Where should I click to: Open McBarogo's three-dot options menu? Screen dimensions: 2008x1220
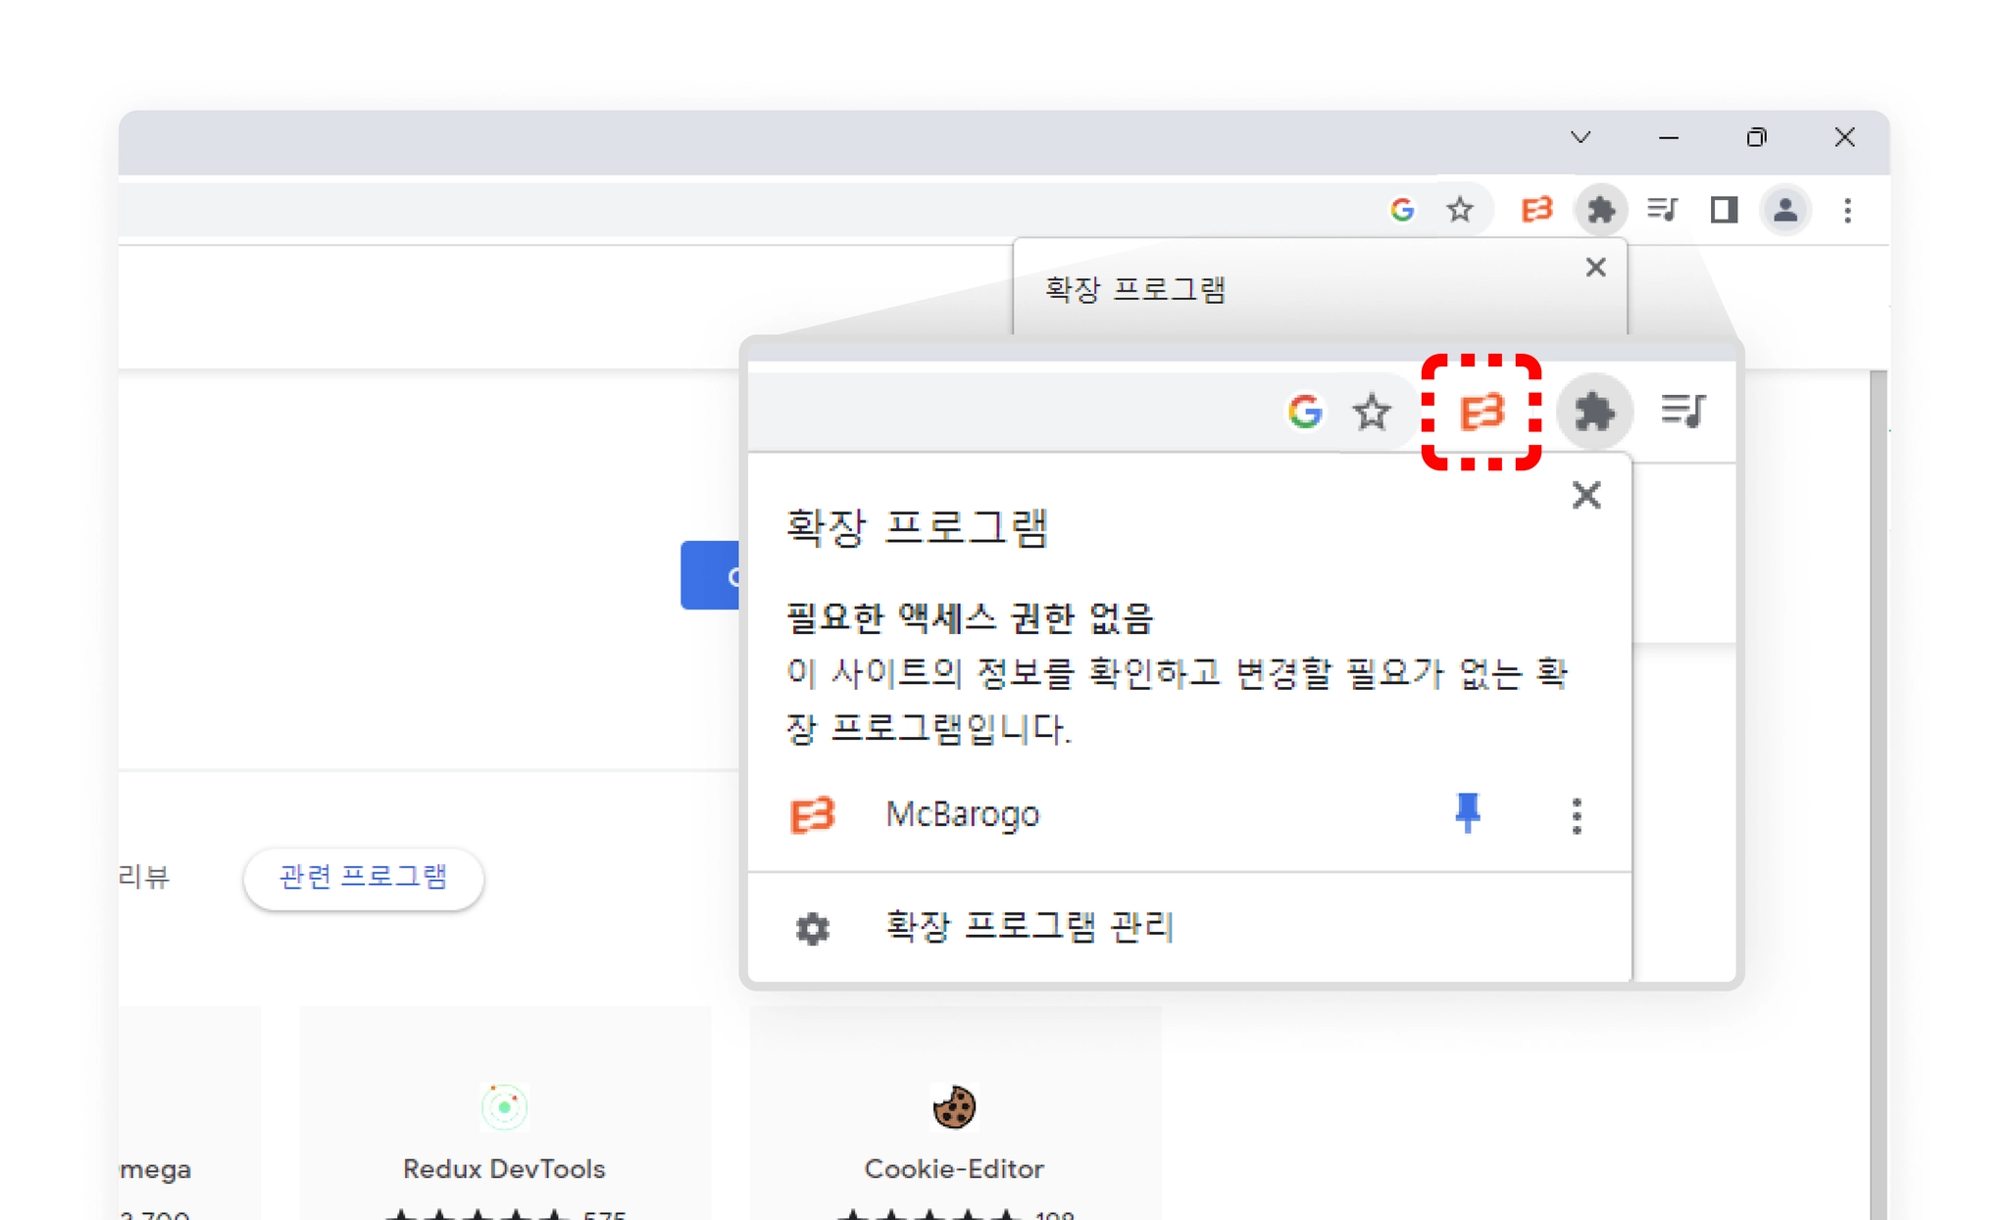(1576, 815)
